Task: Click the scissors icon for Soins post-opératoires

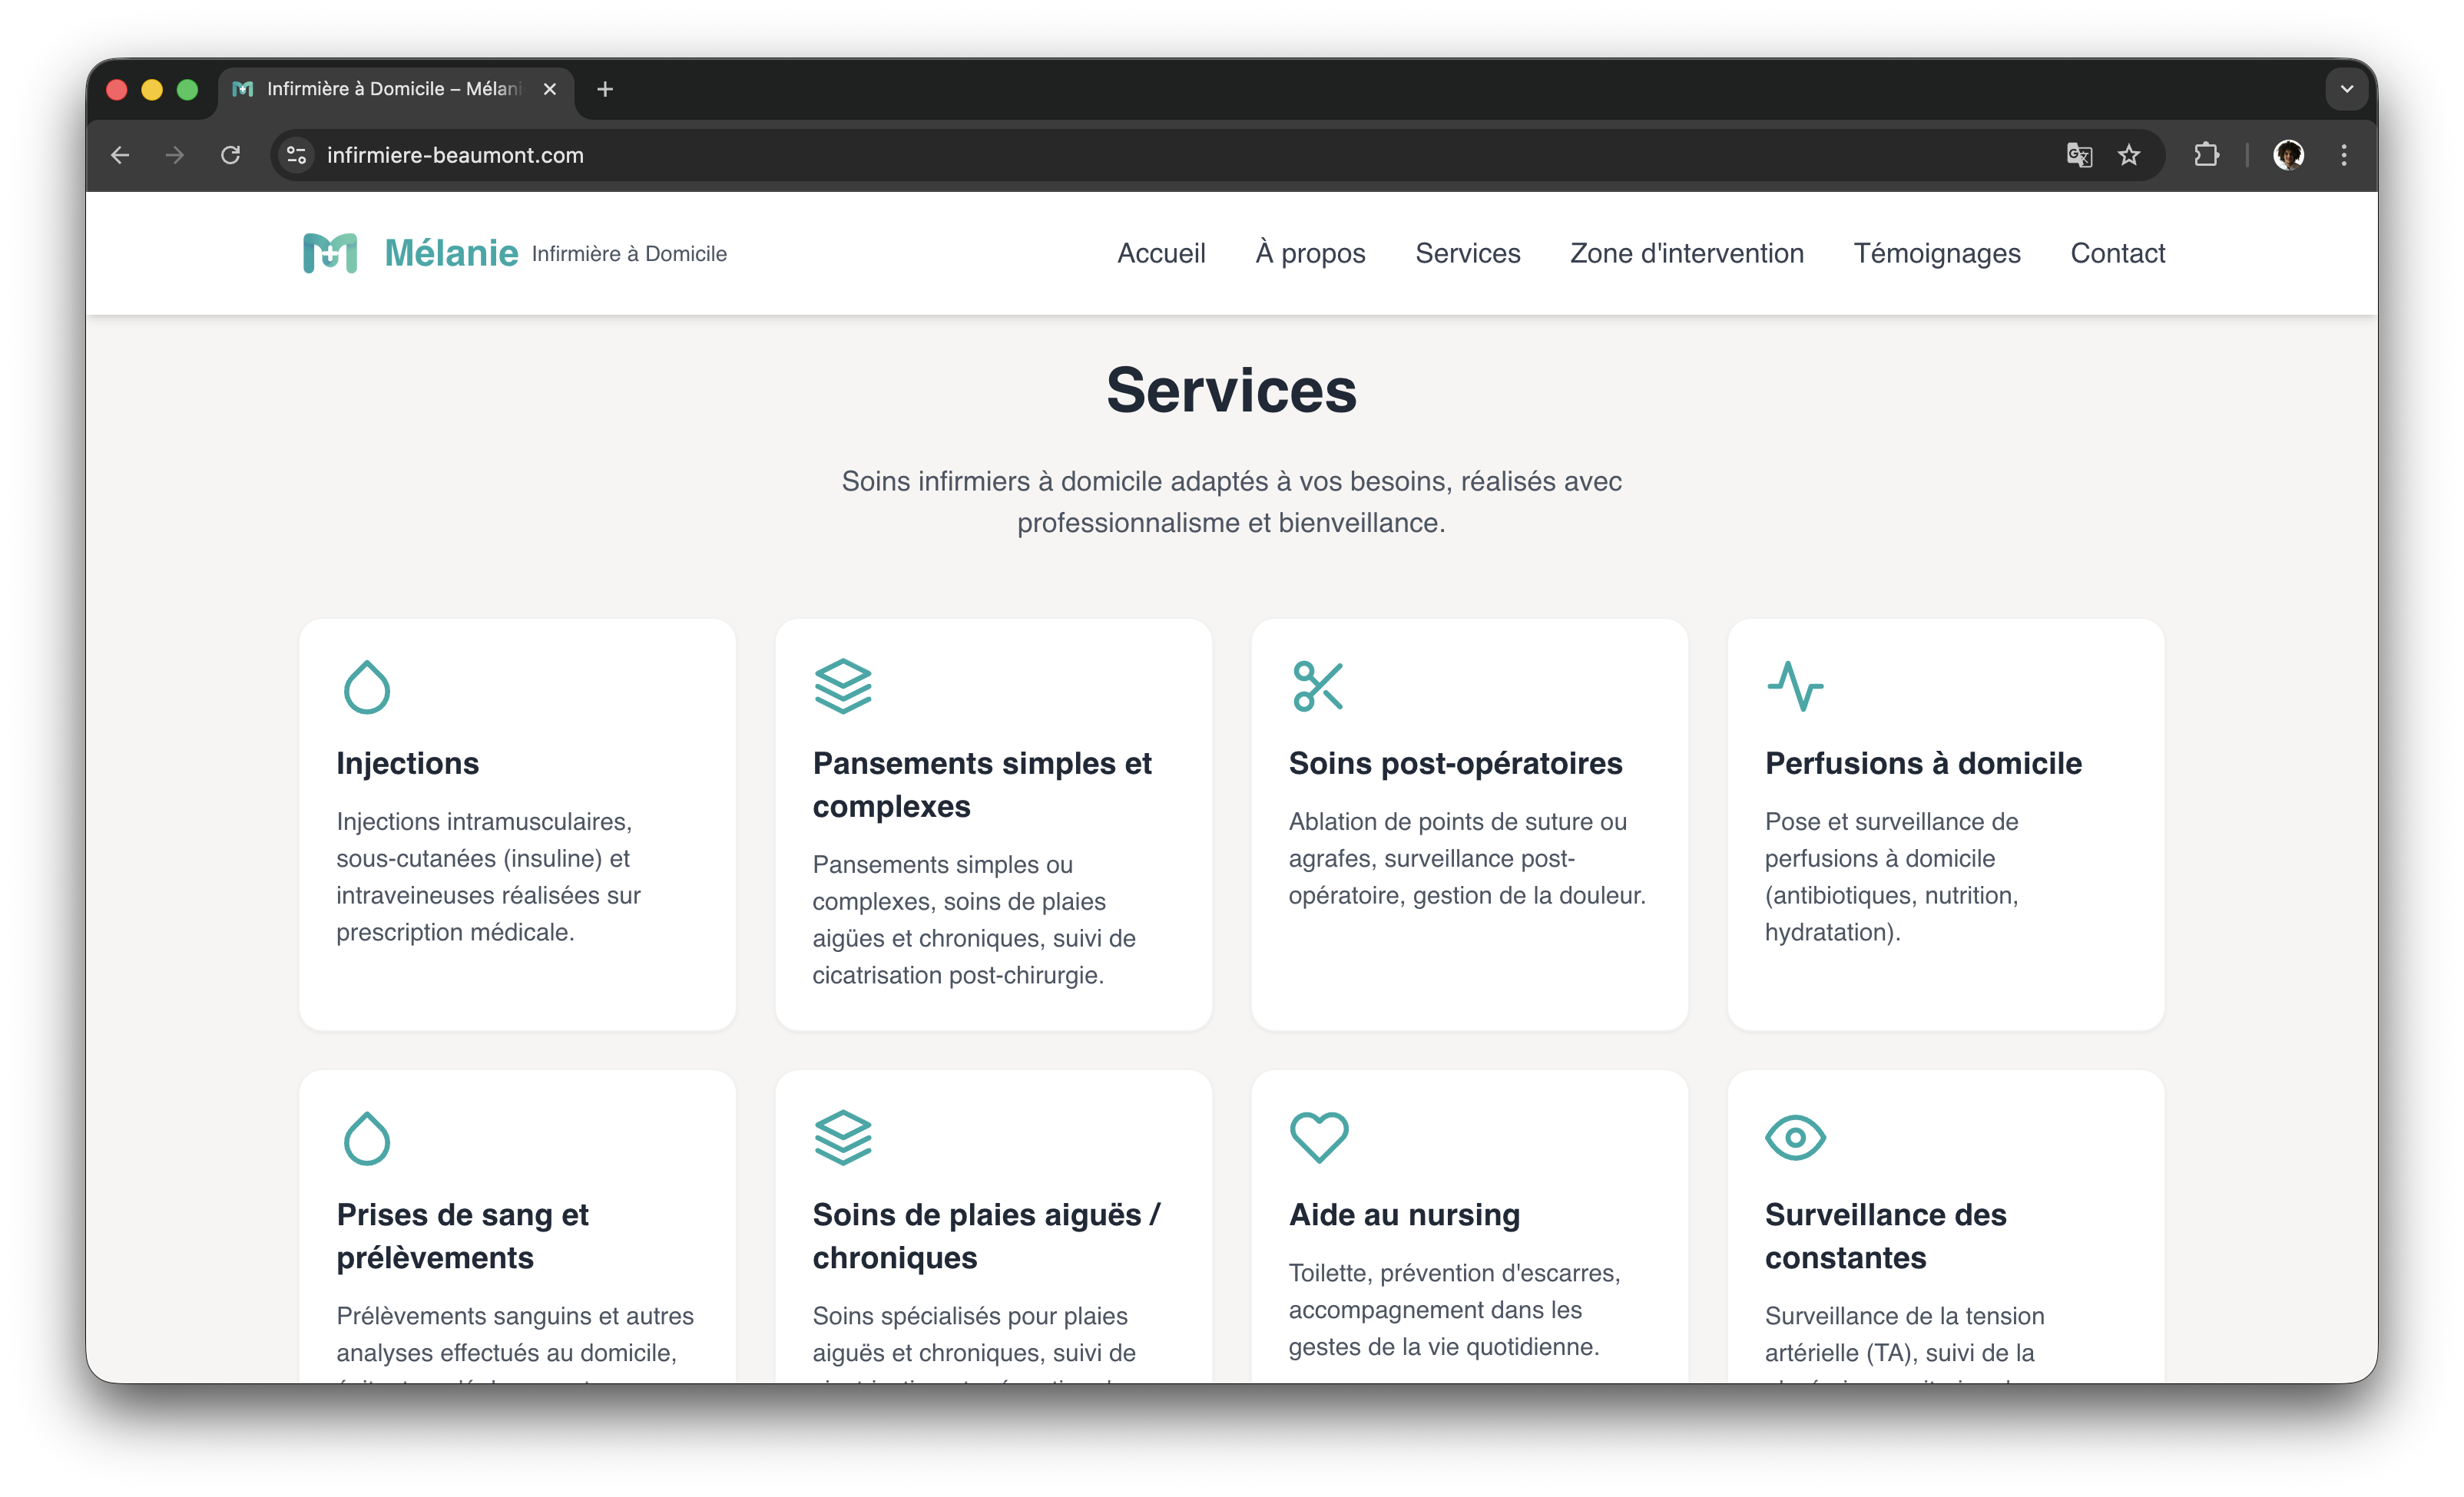Action: pyautogui.click(x=1317, y=686)
